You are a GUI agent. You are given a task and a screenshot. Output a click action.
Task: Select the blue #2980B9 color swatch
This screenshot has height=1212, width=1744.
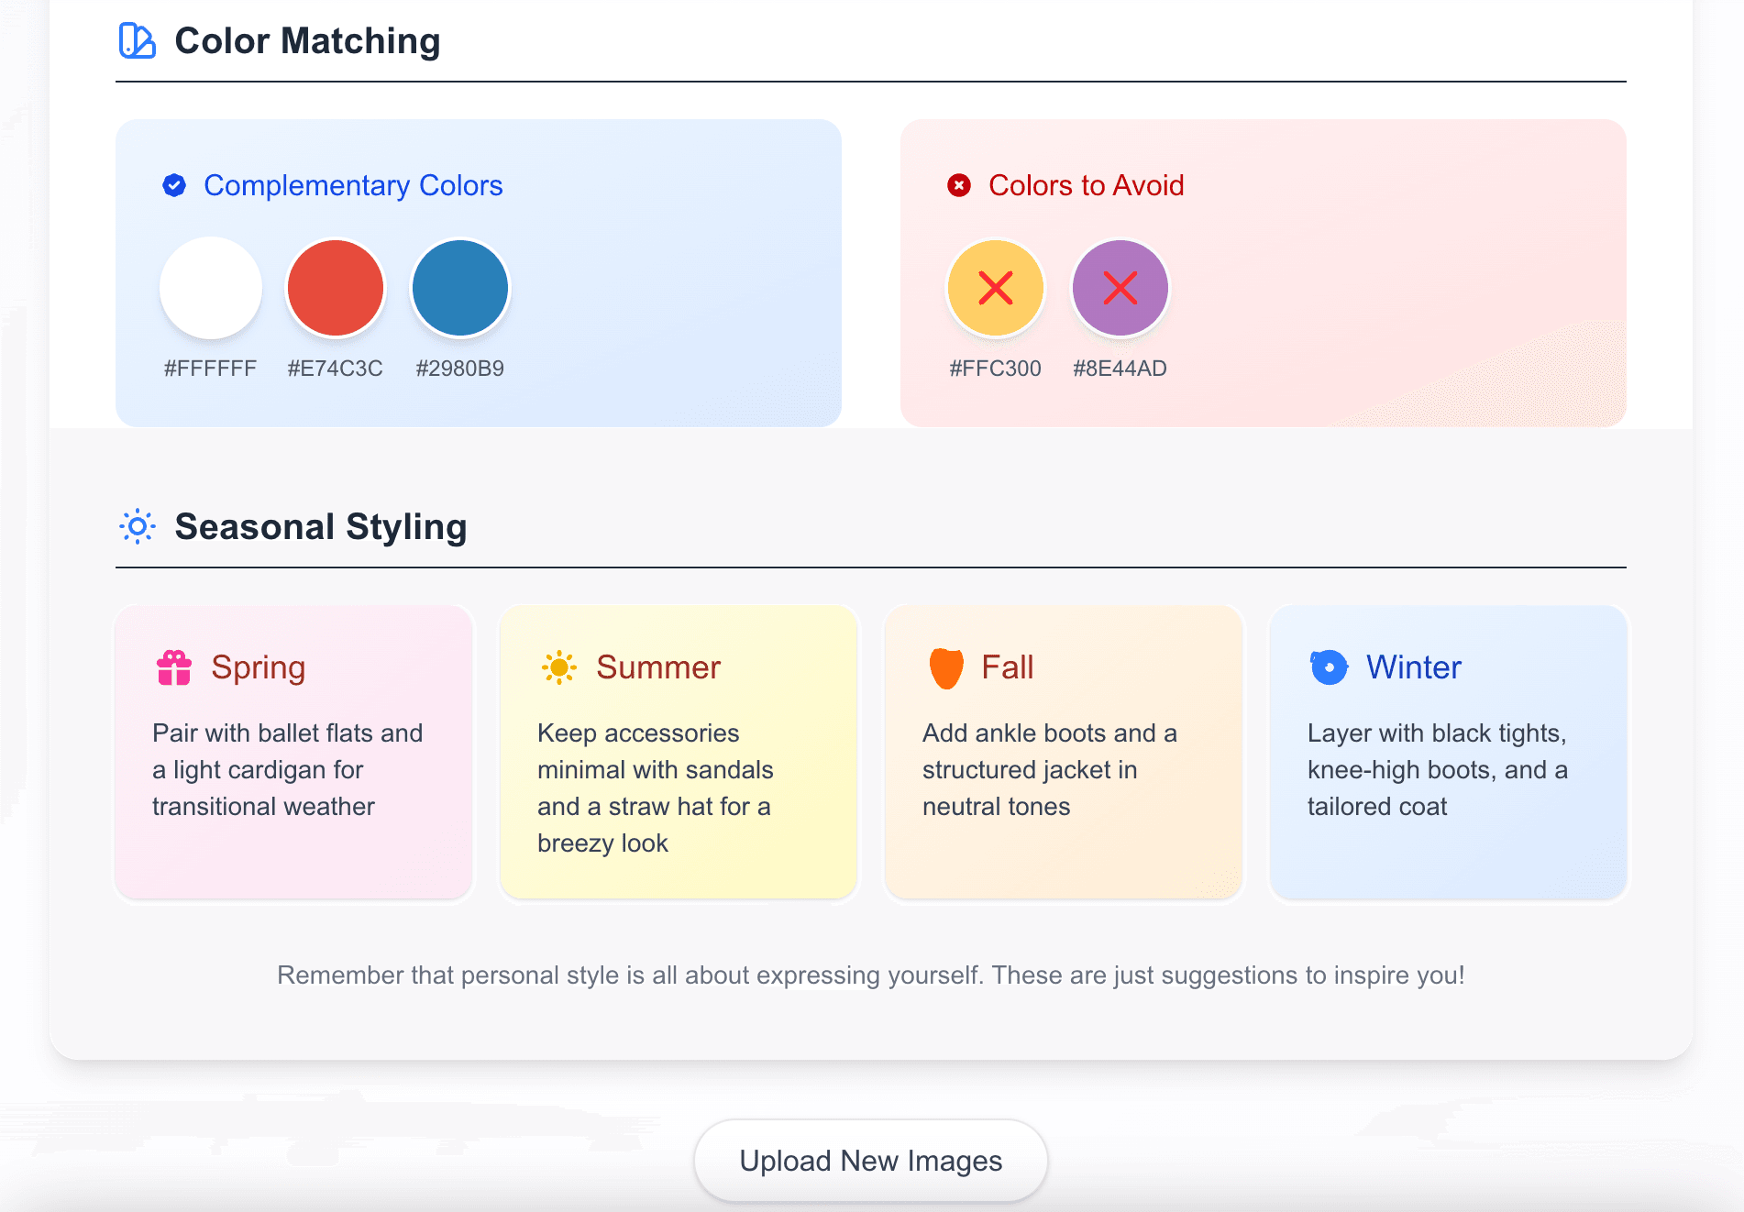click(x=460, y=288)
